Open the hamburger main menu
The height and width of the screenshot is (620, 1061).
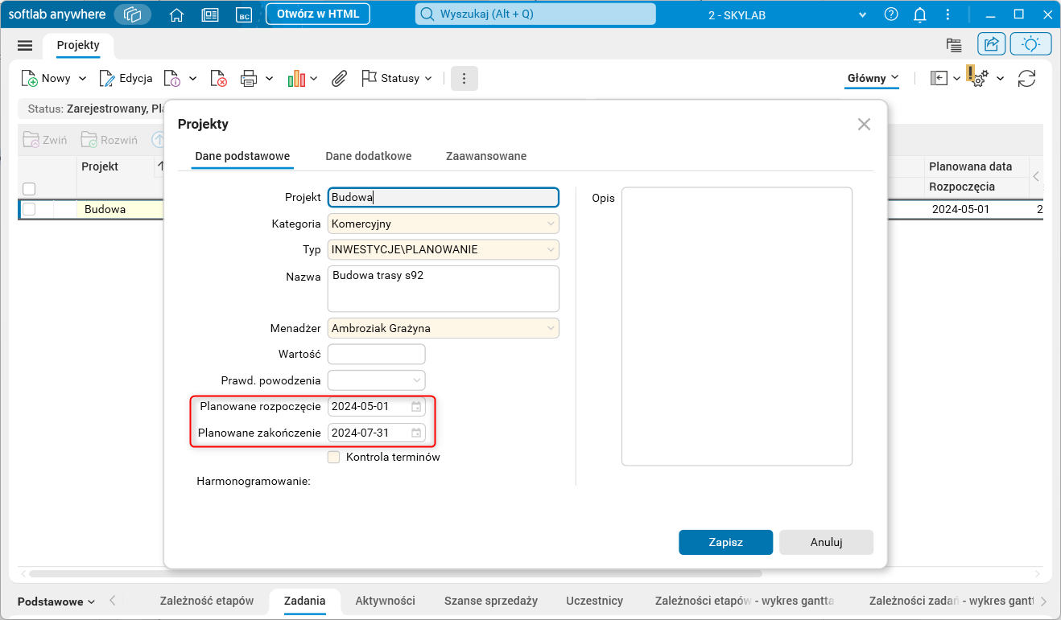pyautogui.click(x=25, y=46)
